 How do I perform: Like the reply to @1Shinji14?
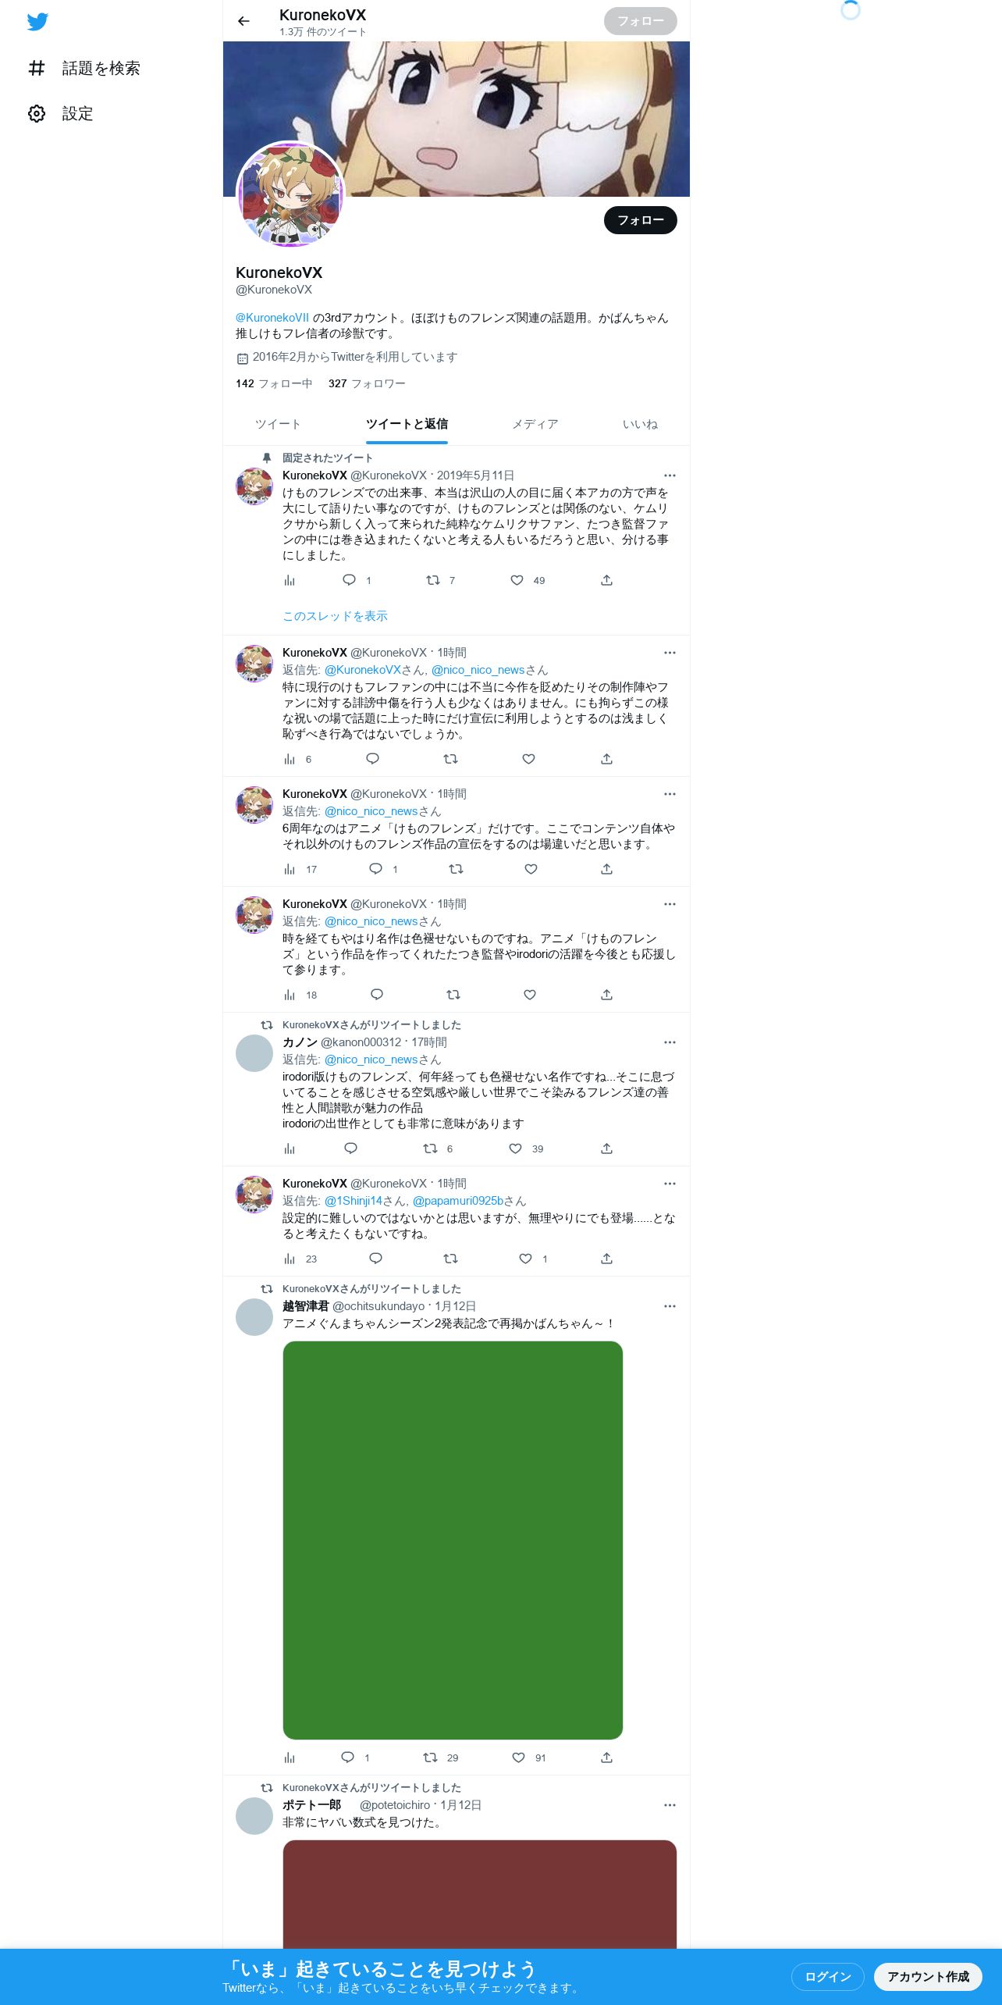[526, 1259]
